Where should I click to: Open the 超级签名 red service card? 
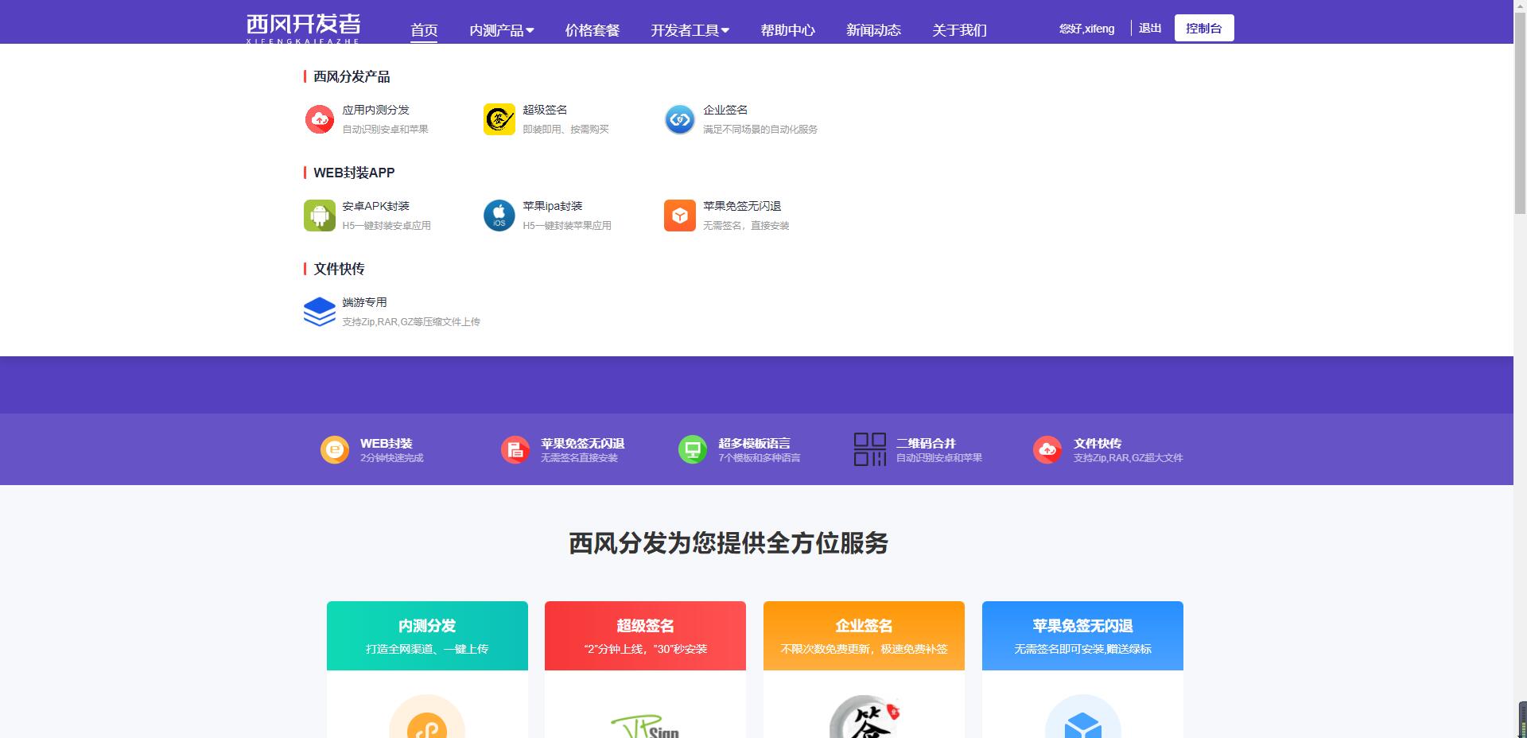pyautogui.click(x=645, y=635)
